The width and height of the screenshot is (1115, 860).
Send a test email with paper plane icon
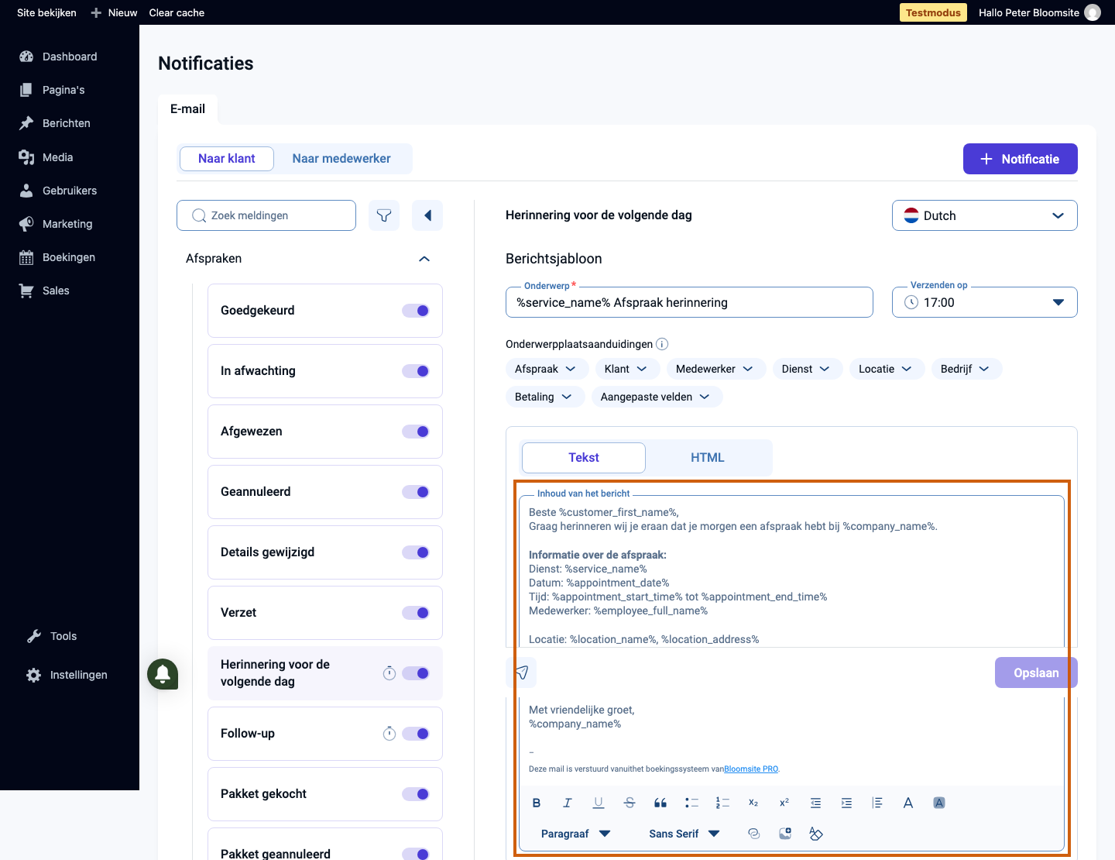(521, 673)
